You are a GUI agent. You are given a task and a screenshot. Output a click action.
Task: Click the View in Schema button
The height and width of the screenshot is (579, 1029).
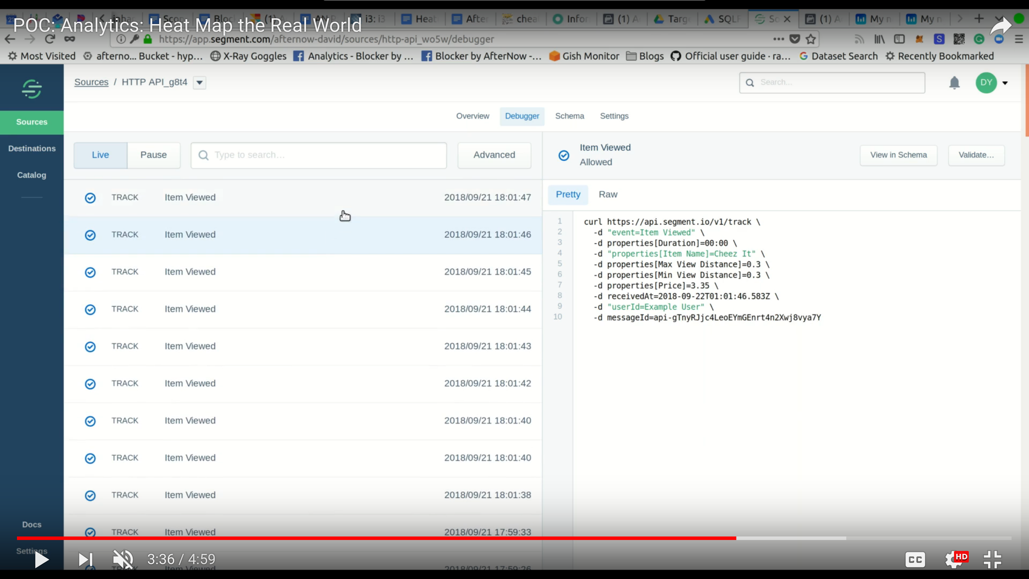click(898, 155)
